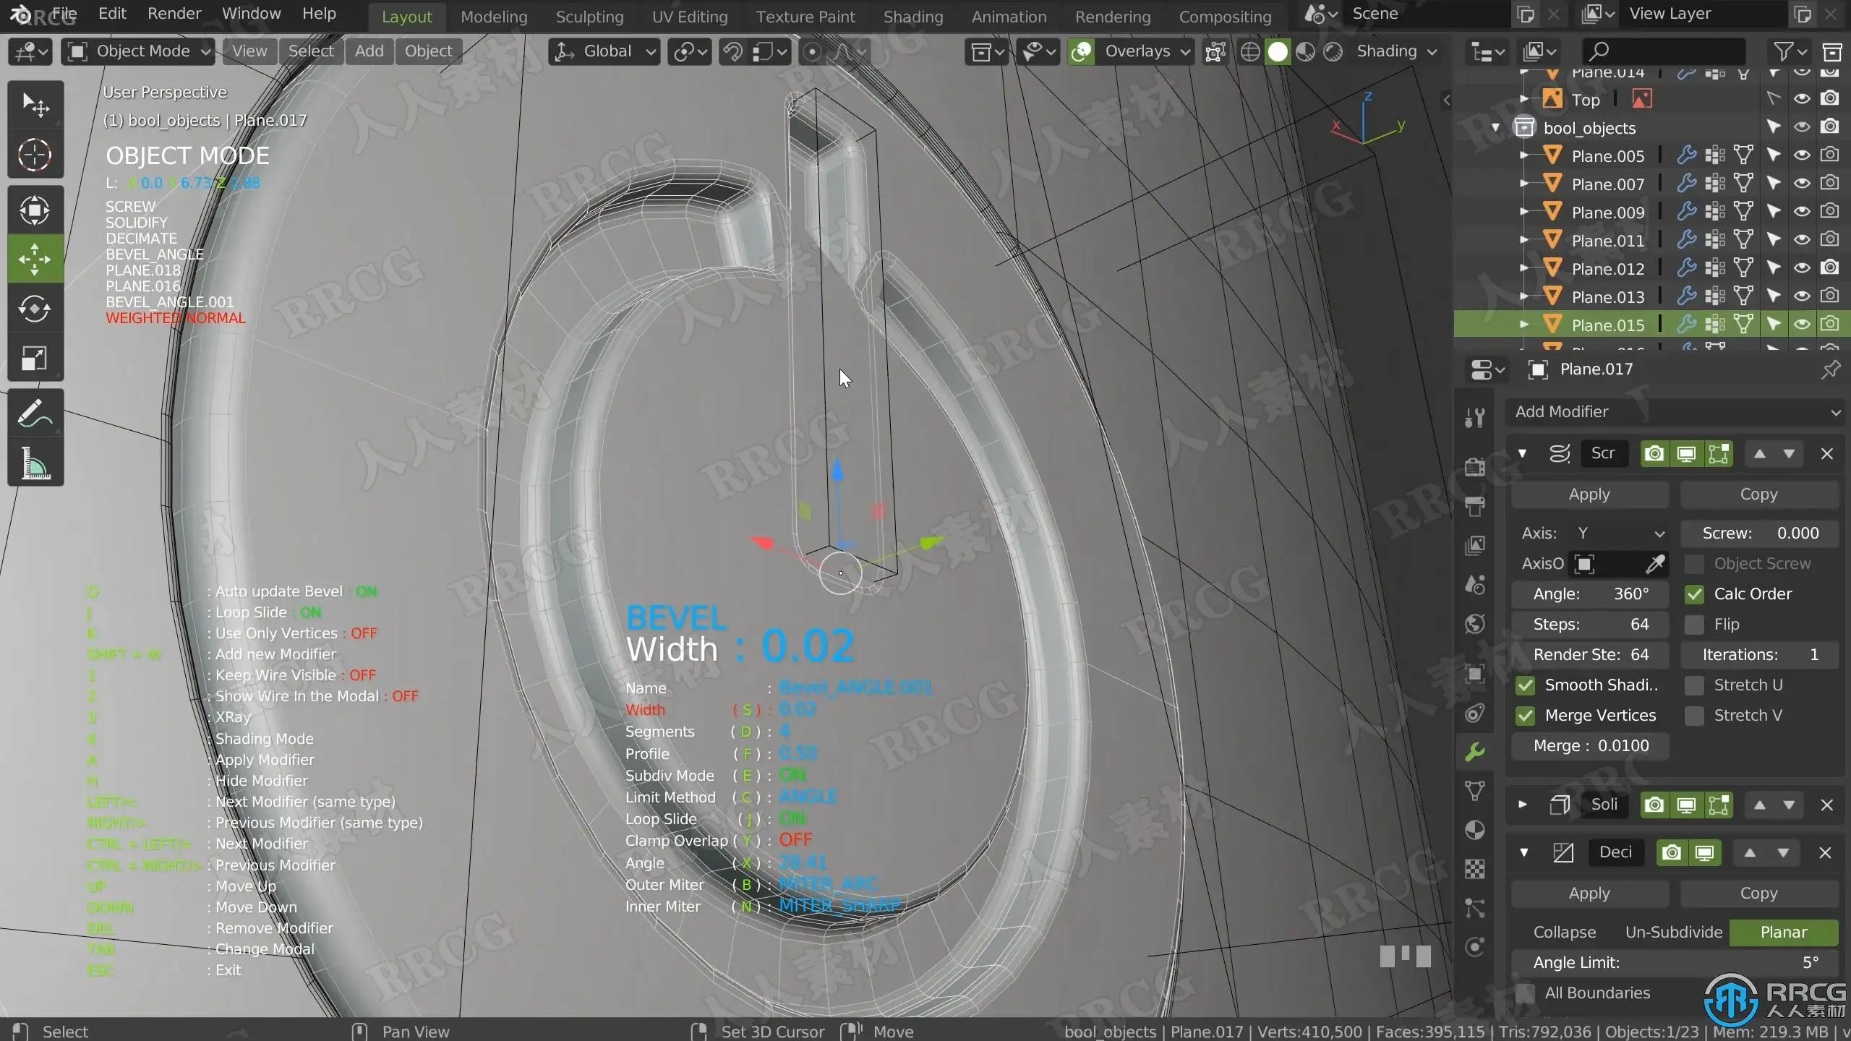The image size is (1851, 1041).
Task: Open the Render menu
Action: coord(174,14)
